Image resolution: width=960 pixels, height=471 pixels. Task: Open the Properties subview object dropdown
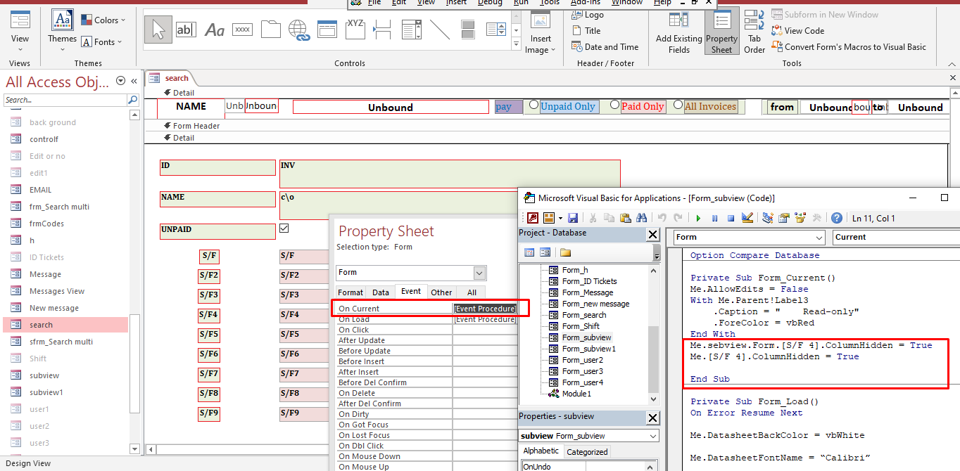point(654,436)
